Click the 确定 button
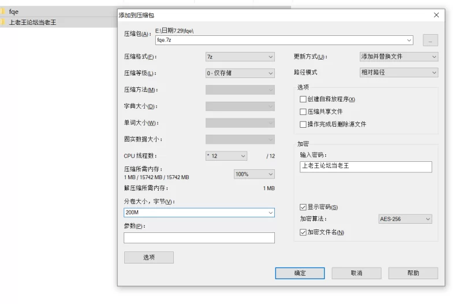Viewport: 462px width, 304px height. click(300, 273)
